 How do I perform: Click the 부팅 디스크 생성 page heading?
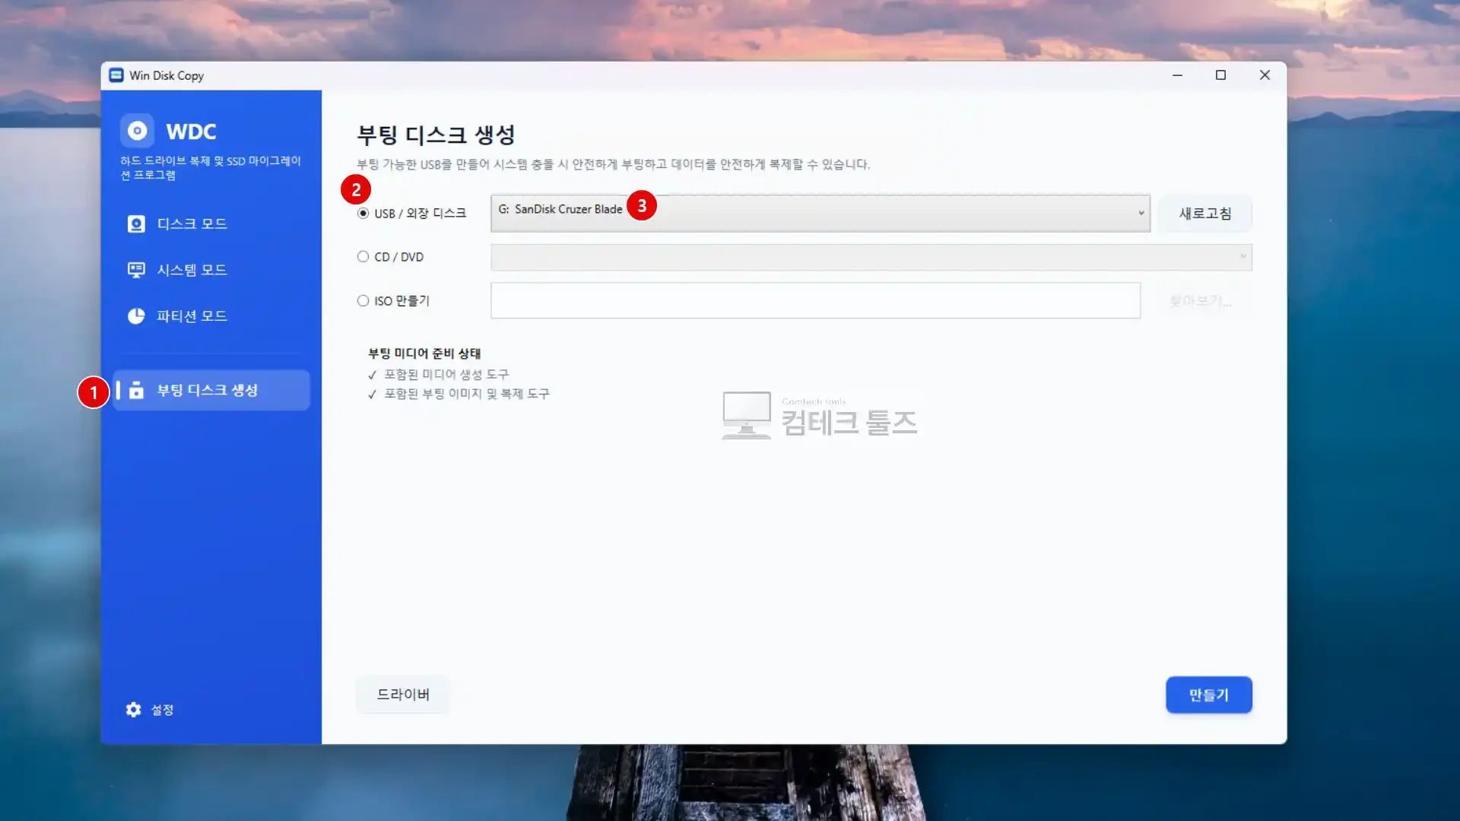pyautogui.click(x=436, y=135)
